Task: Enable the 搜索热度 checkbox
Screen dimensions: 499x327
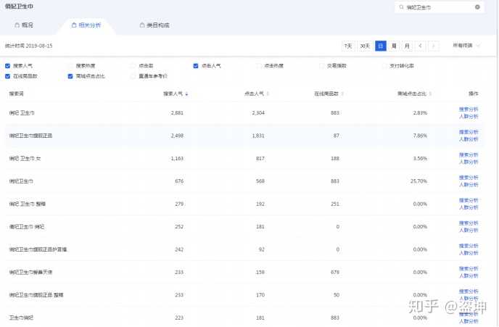Action: coord(70,66)
